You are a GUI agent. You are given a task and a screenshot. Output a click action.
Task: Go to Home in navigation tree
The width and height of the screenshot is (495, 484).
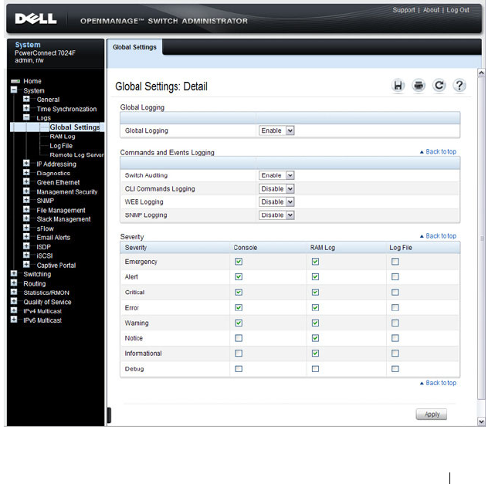[x=32, y=81]
